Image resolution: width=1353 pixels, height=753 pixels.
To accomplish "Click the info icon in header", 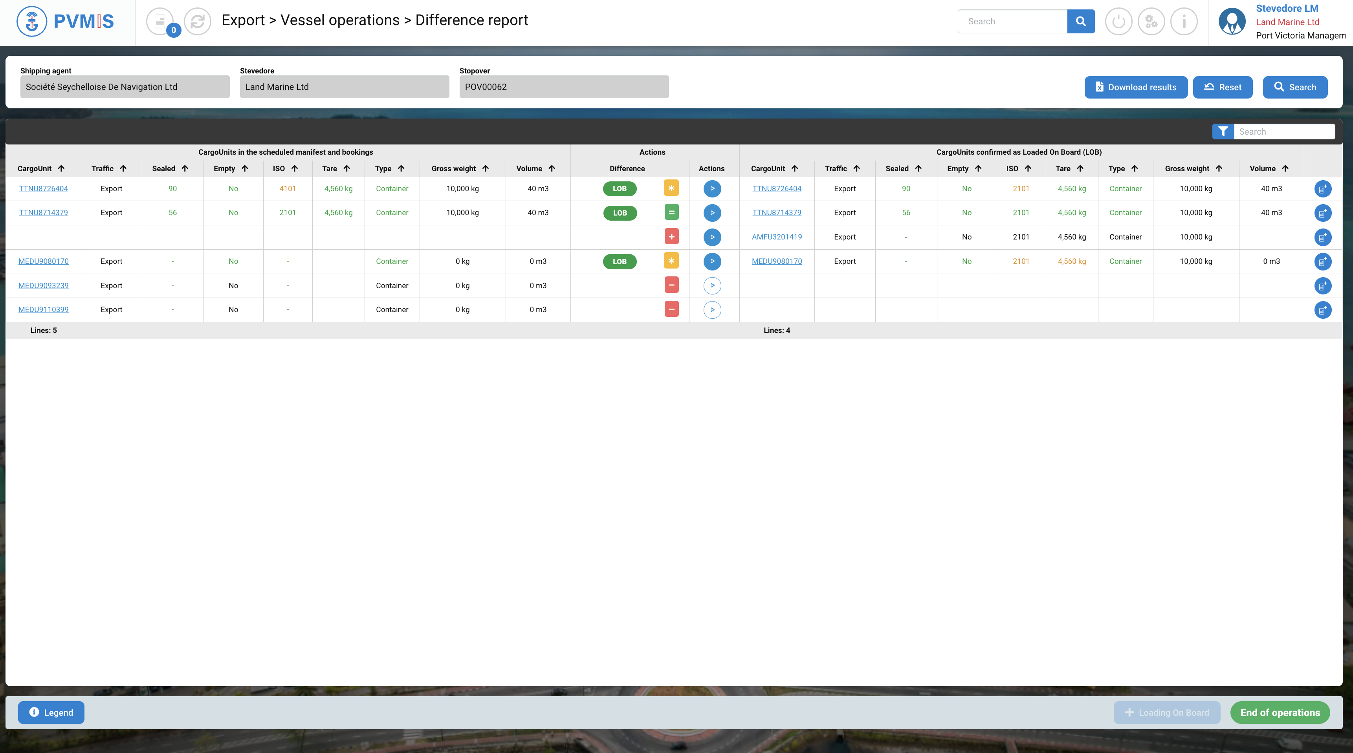I will pyautogui.click(x=1183, y=22).
